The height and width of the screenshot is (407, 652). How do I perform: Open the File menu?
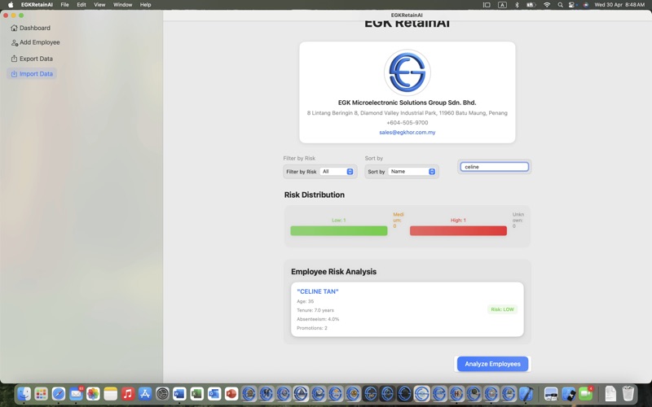(64, 5)
